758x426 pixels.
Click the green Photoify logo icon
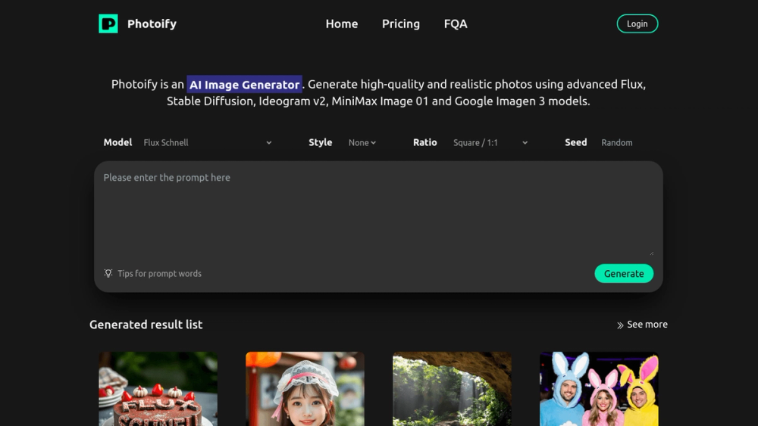[x=108, y=23]
